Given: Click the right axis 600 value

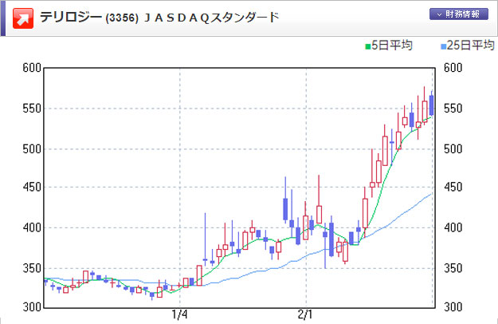Looking at the screenshot, I should click(x=453, y=68).
